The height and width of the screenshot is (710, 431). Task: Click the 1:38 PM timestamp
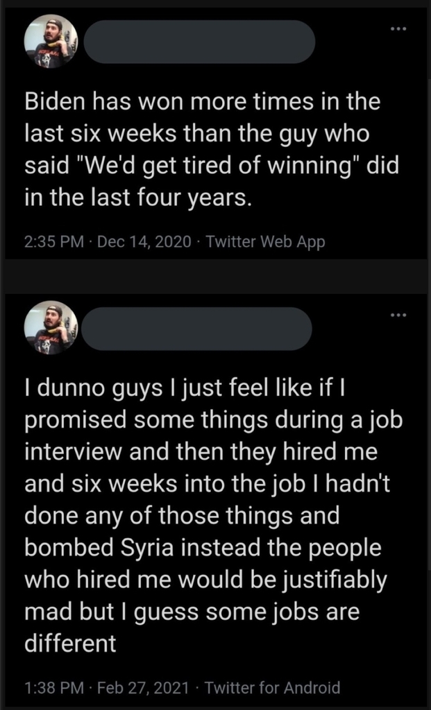point(53,688)
